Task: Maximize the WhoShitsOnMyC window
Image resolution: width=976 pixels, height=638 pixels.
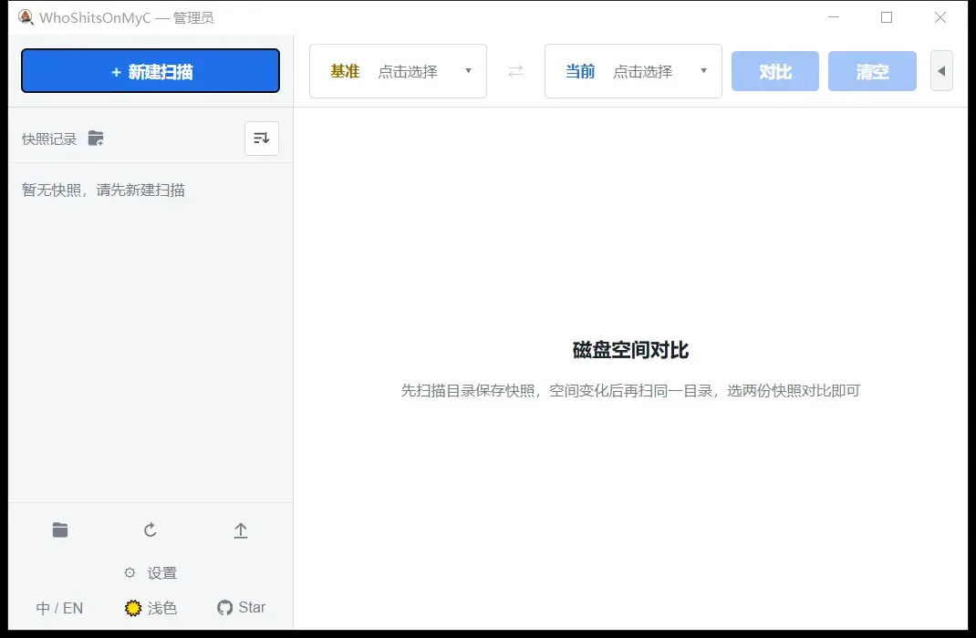Action: [x=887, y=17]
